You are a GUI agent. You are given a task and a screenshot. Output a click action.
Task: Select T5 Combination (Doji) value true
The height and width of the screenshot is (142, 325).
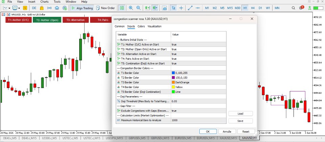pos(198,63)
